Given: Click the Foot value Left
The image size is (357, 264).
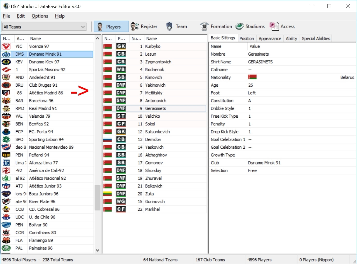Looking at the screenshot, I should point(252,93).
